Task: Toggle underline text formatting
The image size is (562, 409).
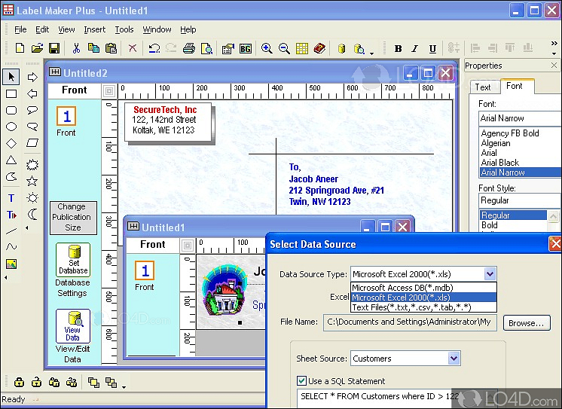Action: pos(432,49)
